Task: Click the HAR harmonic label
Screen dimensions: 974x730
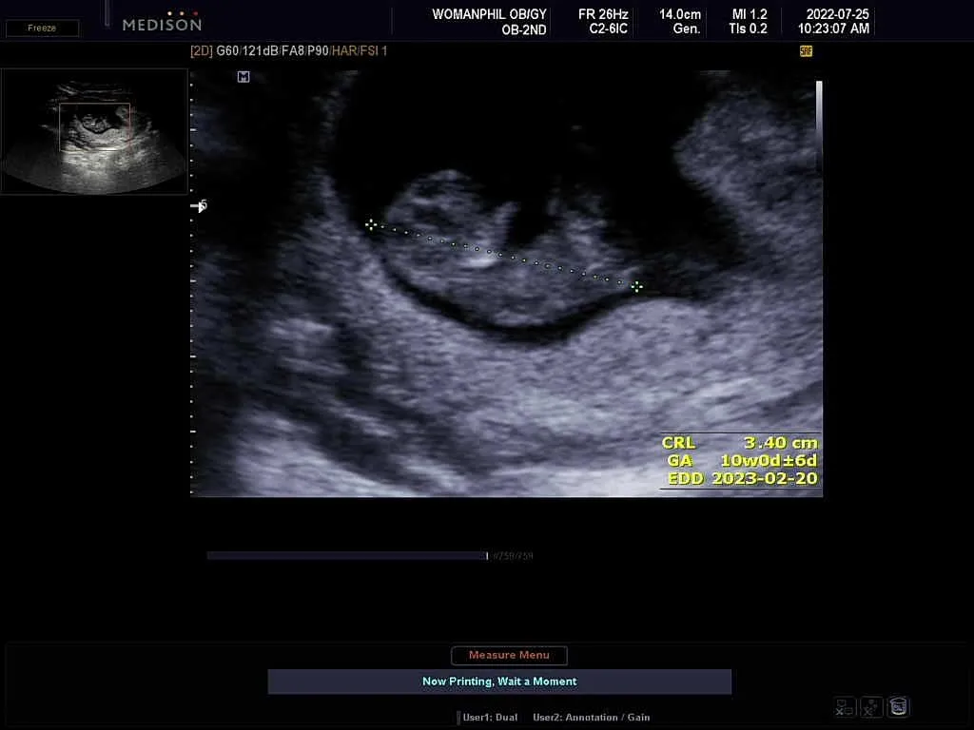Action: pos(343,51)
